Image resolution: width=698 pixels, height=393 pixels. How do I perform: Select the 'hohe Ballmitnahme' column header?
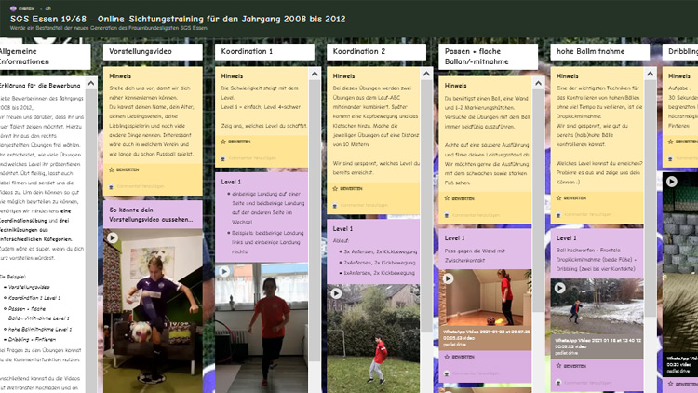click(x=599, y=52)
